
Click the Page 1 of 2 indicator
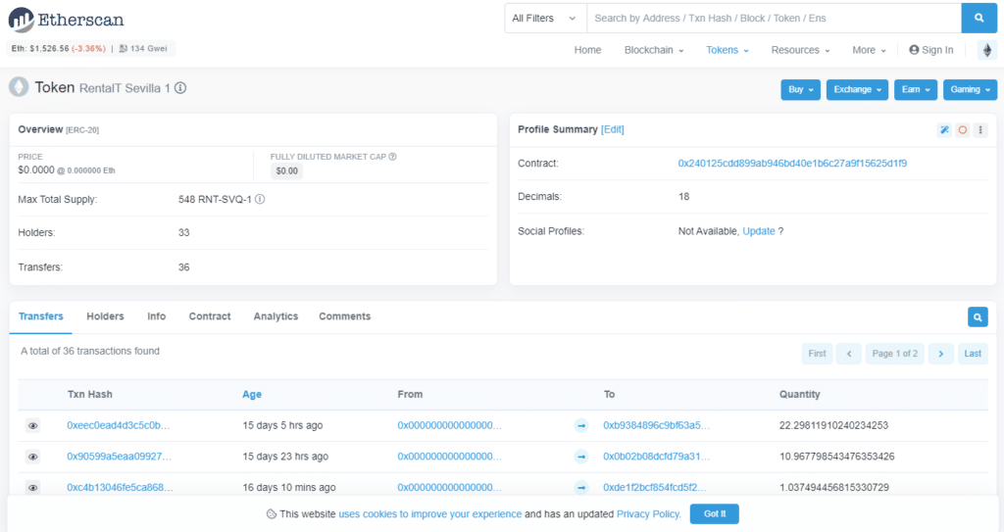tap(894, 354)
